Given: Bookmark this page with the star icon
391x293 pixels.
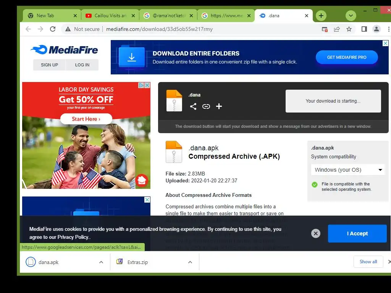Looking at the screenshot, I should click(x=349, y=29).
